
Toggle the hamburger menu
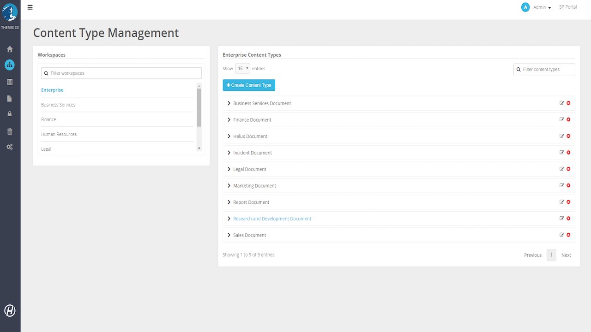click(30, 7)
